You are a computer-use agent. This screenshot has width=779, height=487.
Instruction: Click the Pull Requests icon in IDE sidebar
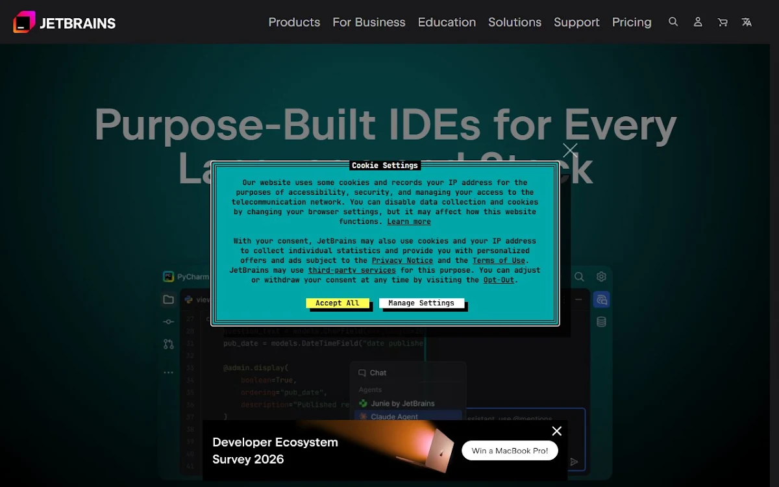click(169, 344)
